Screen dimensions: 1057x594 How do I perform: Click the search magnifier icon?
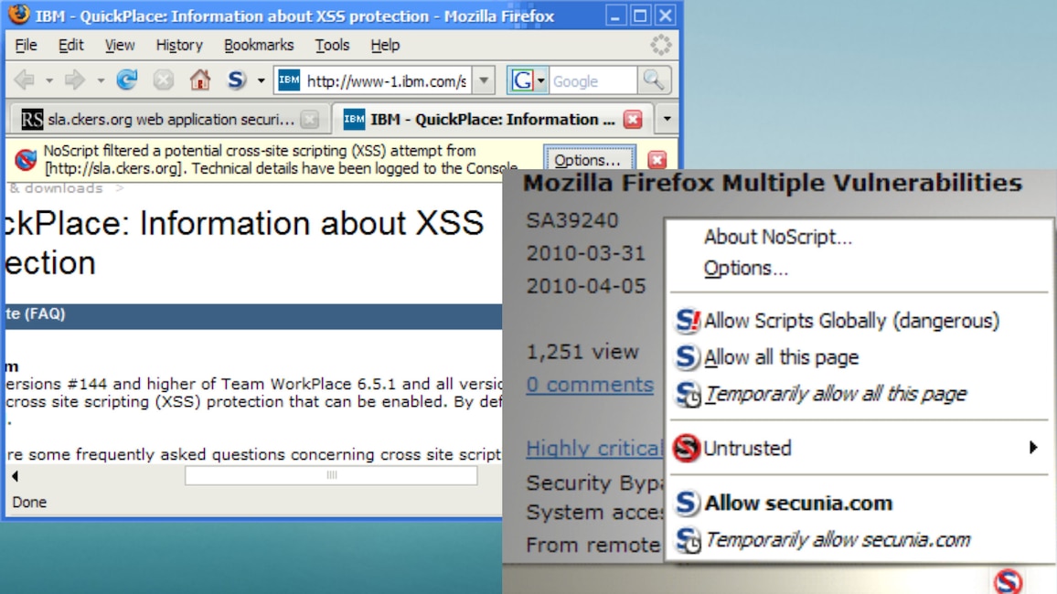pos(653,80)
